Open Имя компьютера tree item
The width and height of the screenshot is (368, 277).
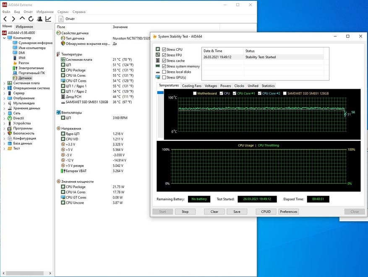click(29, 48)
